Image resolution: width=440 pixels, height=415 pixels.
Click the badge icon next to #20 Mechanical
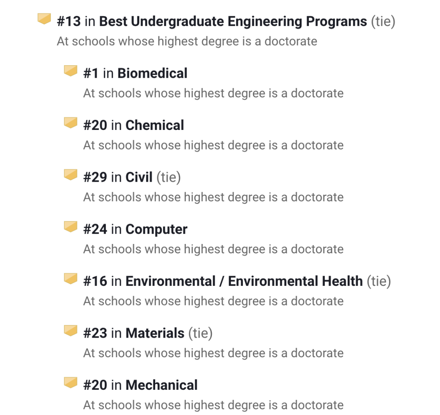point(70,383)
